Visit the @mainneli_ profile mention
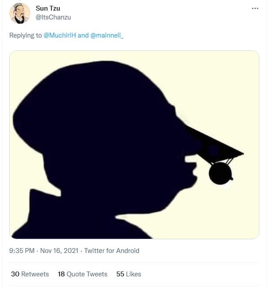The height and width of the screenshot is (287, 273). [107, 35]
